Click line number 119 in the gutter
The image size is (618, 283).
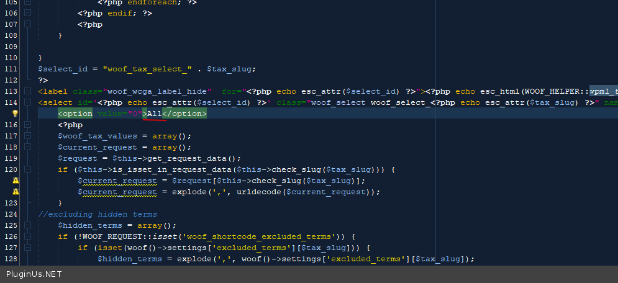click(11, 158)
